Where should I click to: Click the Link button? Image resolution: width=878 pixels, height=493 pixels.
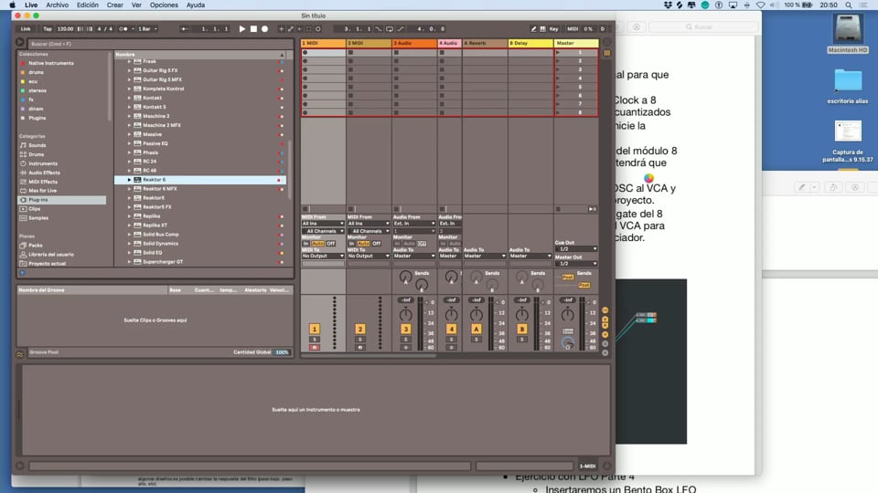click(26, 28)
